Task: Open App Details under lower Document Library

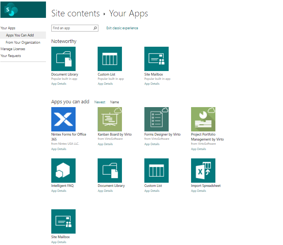Action: [x=105, y=191]
